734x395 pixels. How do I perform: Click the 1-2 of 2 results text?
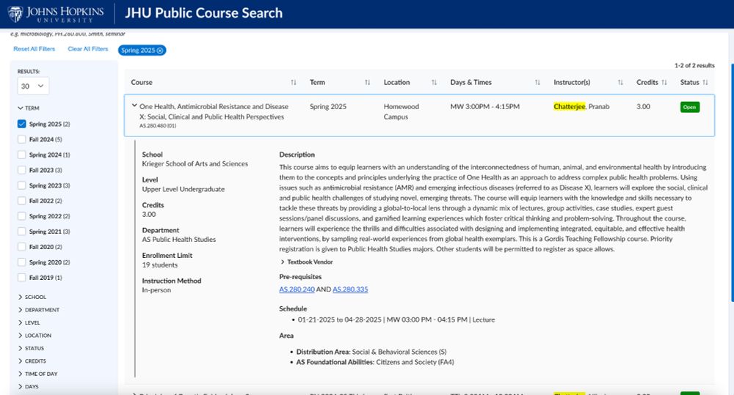click(694, 65)
